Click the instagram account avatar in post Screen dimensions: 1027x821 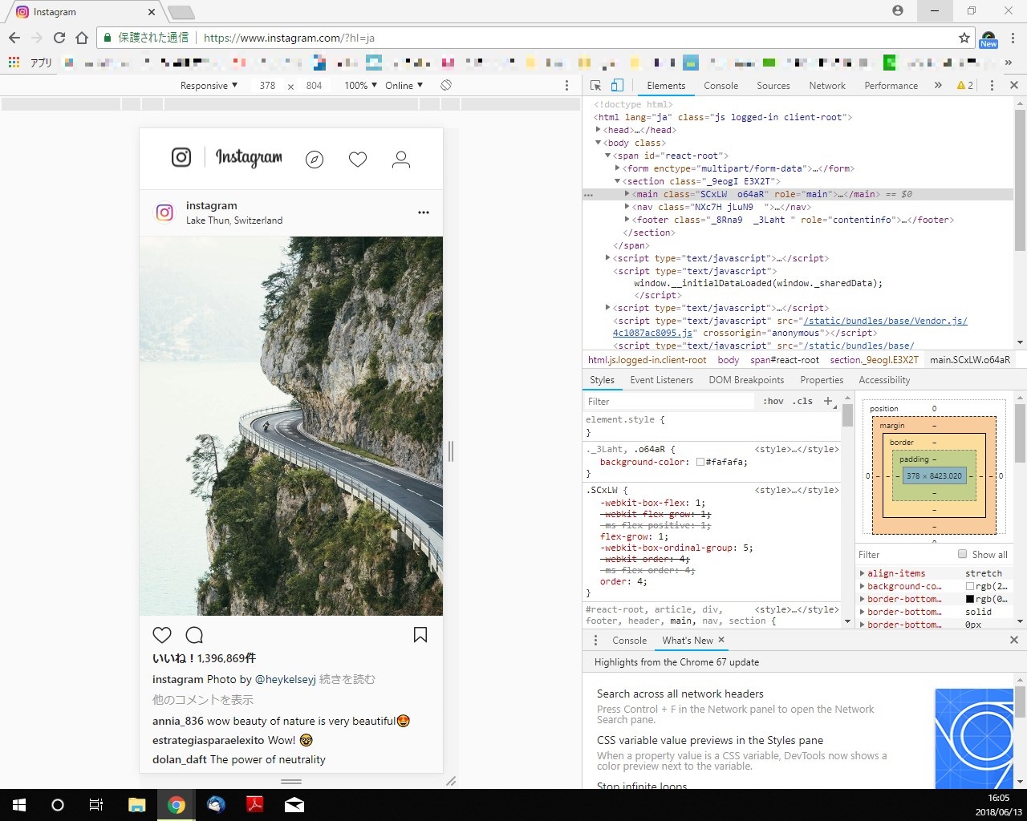coord(164,212)
